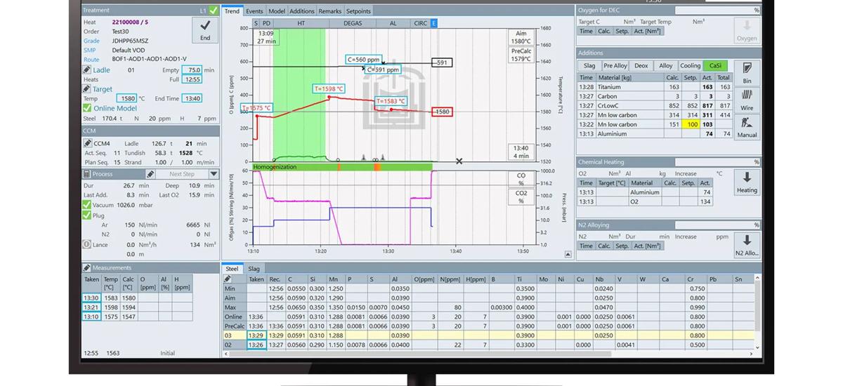843x386 pixels.
Task: Open the Model tab
Action: 277,11
